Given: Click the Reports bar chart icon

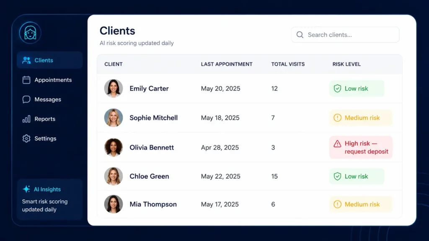Looking at the screenshot, I should click(x=26, y=119).
